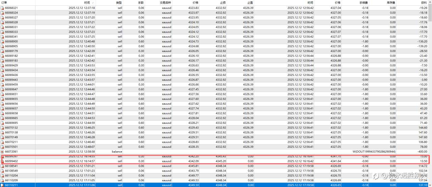Image resolution: width=432 pixels, height=187 pixels.
Task: Click the icon for order 66069443
Action: 2,80
